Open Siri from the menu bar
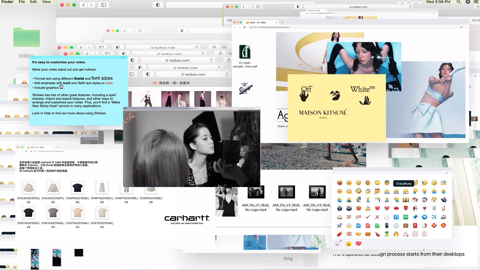 (467, 2)
